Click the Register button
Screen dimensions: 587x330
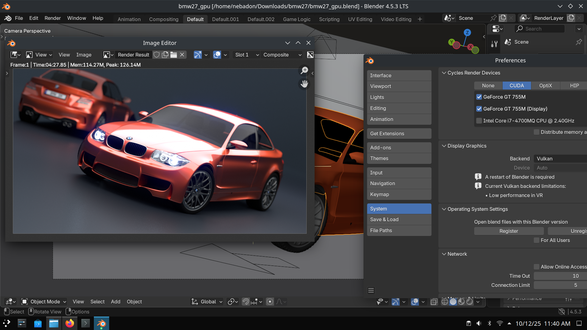509,231
